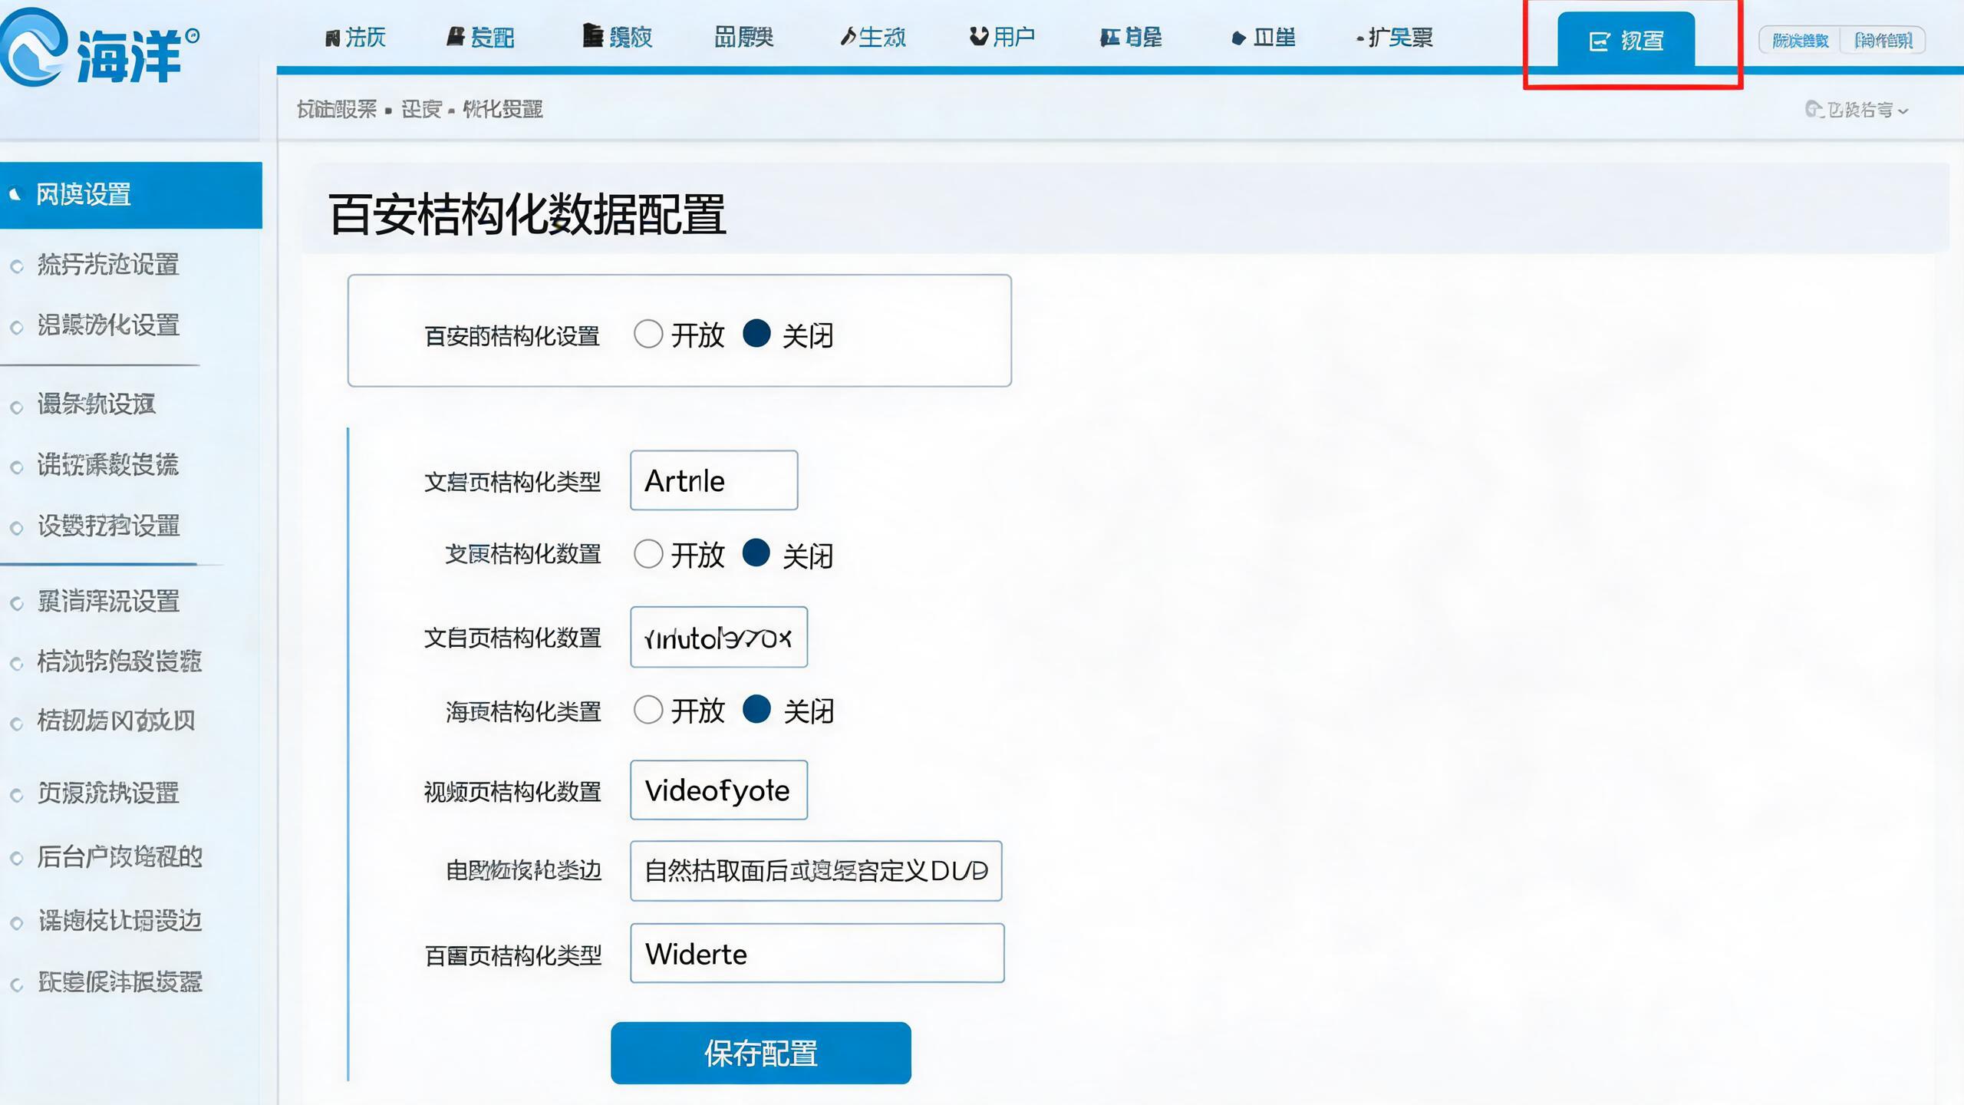This screenshot has height=1105, width=1964.
Task: Click the videofyote input field
Action: click(x=719, y=790)
